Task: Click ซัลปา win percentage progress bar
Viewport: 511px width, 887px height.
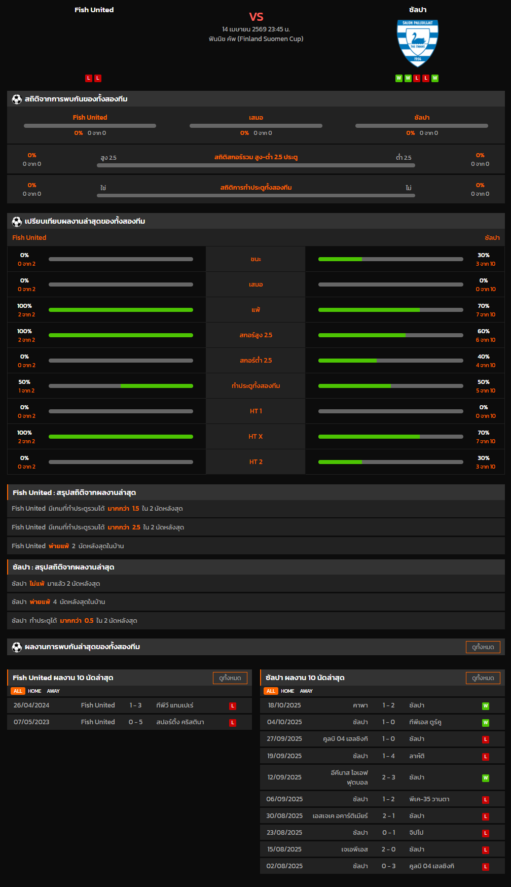Action: click(x=390, y=259)
